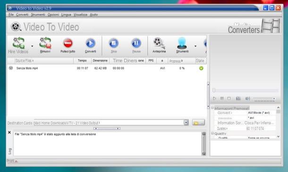Click the vertical splitter collapse handle
288x172 pixels.
coord(208,95)
